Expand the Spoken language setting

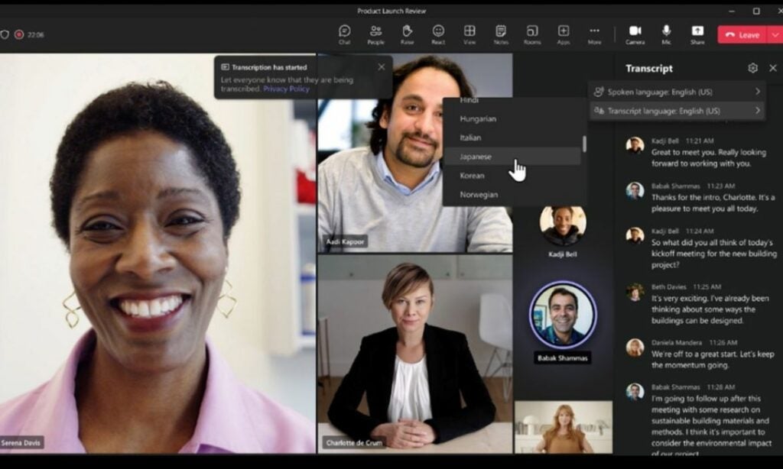pos(673,91)
